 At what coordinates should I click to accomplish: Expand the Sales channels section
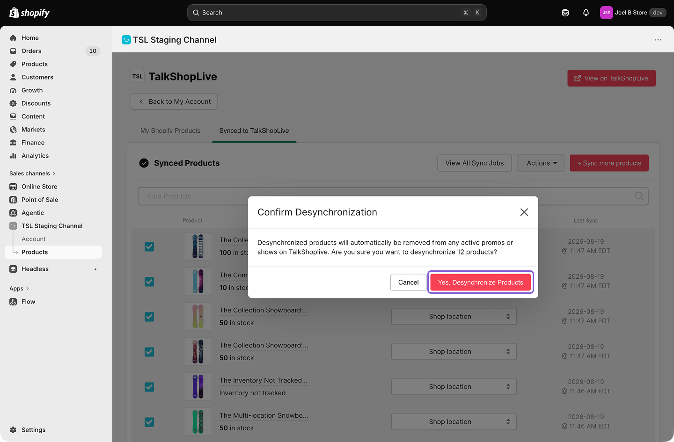coord(32,174)
